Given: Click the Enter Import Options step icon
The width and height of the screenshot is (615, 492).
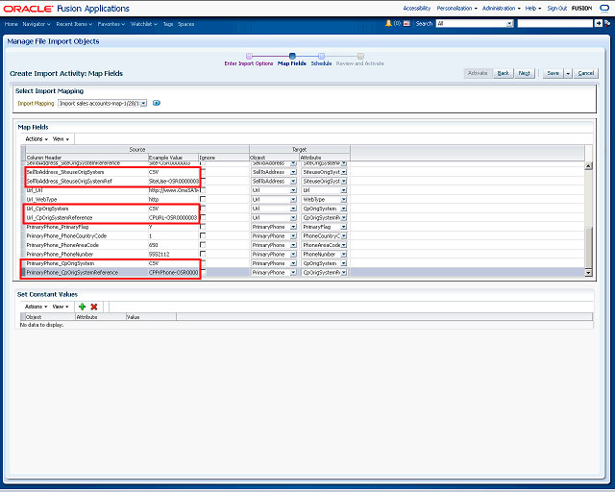Looking at the screenshot, I should (x=249, y=56).
